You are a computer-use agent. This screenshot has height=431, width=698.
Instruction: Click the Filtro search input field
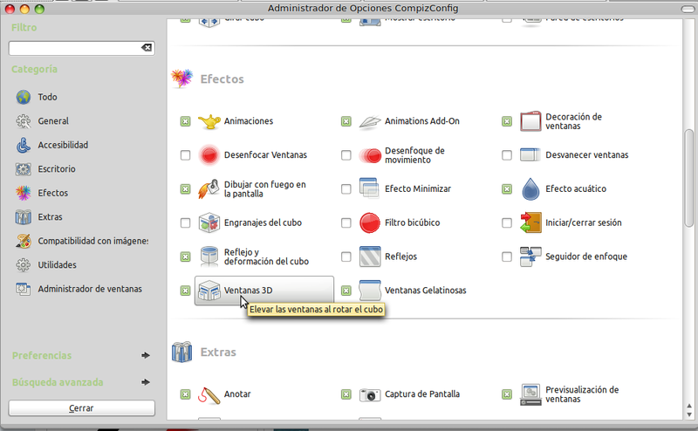point(74,48)
